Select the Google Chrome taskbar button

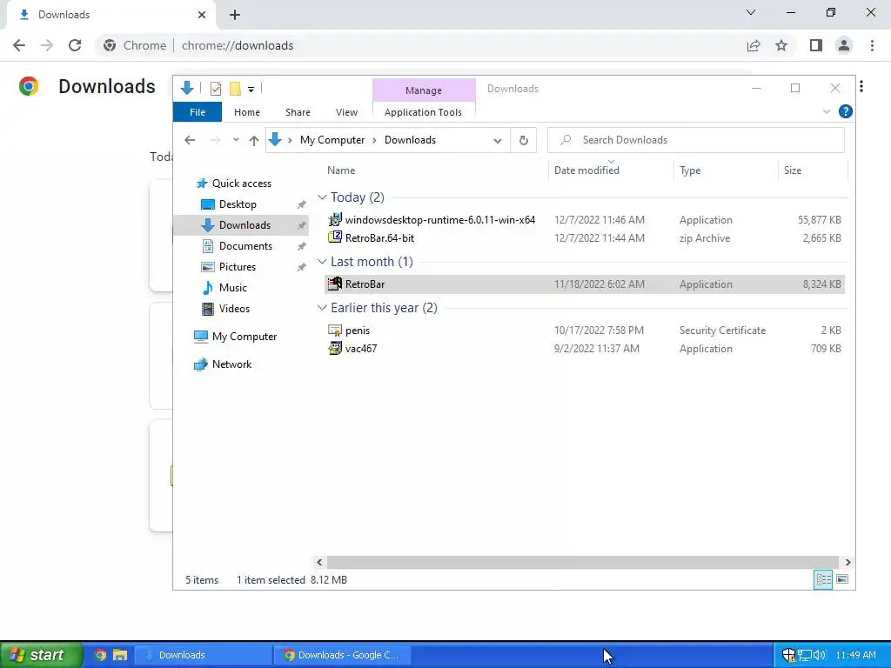[342, 655]
